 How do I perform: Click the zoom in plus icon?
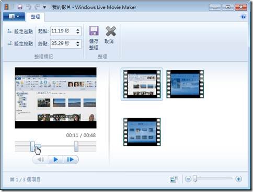pyautogui.click(x=238, y=179)
